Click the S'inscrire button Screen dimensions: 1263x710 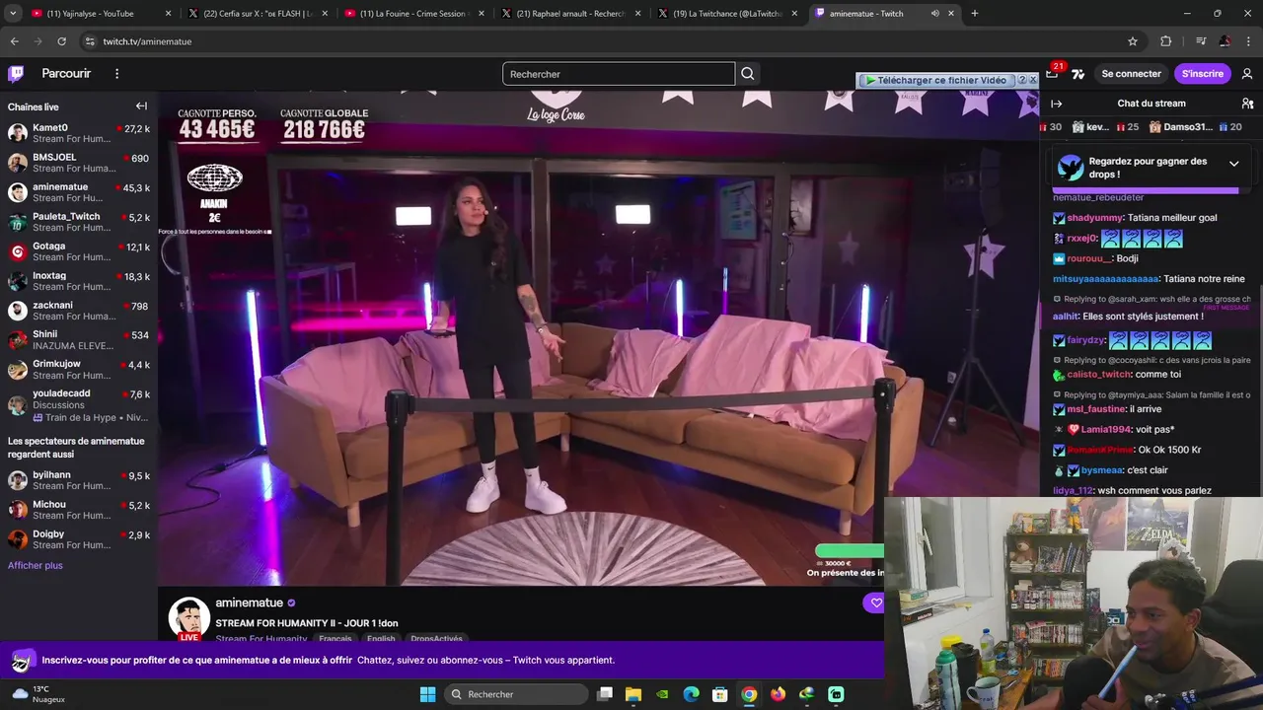(x=1202, y=74)
